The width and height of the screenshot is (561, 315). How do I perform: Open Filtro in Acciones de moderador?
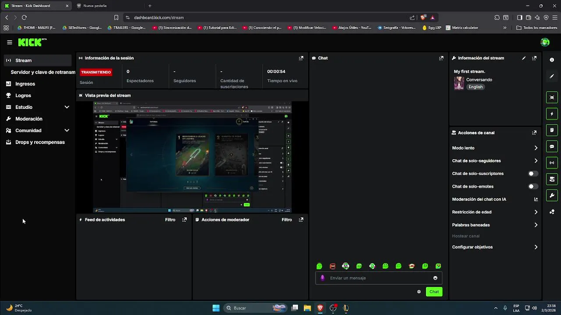[287, 220]
